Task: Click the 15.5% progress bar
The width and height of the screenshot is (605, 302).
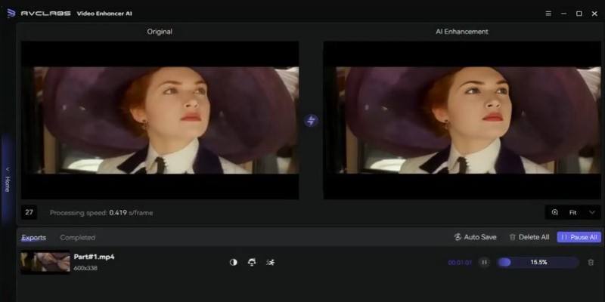Action: pos(538,262)
